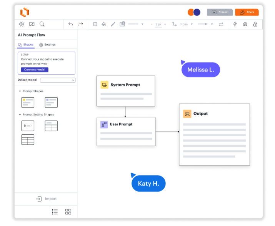
Task: Select the Output title text
Action: pos(200,114)
